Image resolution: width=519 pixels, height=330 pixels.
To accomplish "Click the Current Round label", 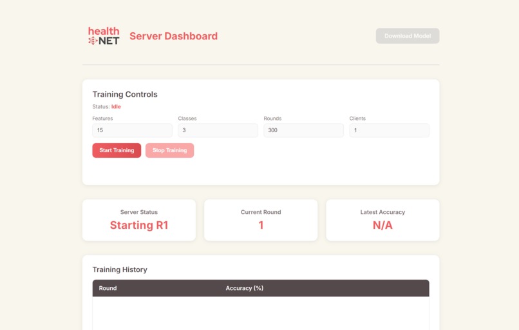I will (x=261, y=212).
